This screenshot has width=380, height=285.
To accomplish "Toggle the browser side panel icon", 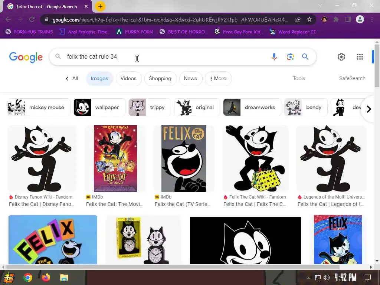I will pyautogui.click(x=348, y=20).
